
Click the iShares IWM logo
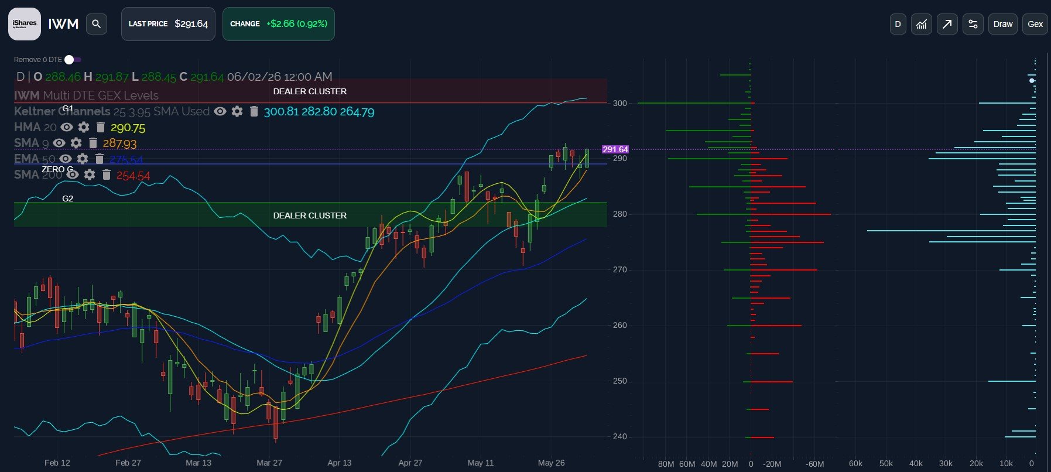(25, 24)
